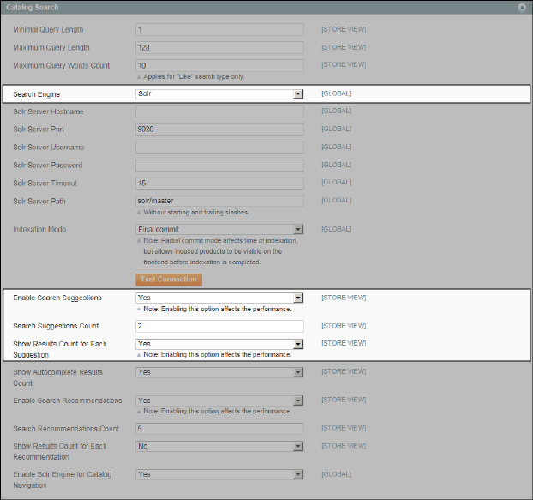Focus the Solr Server Path field
Viewport: 533px width, 500px height.
point(219,201)
